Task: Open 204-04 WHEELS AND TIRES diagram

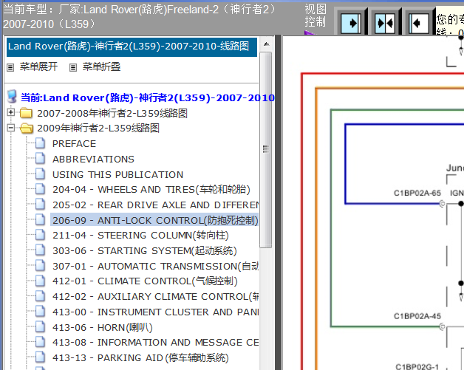Action: tap(151, 189)
